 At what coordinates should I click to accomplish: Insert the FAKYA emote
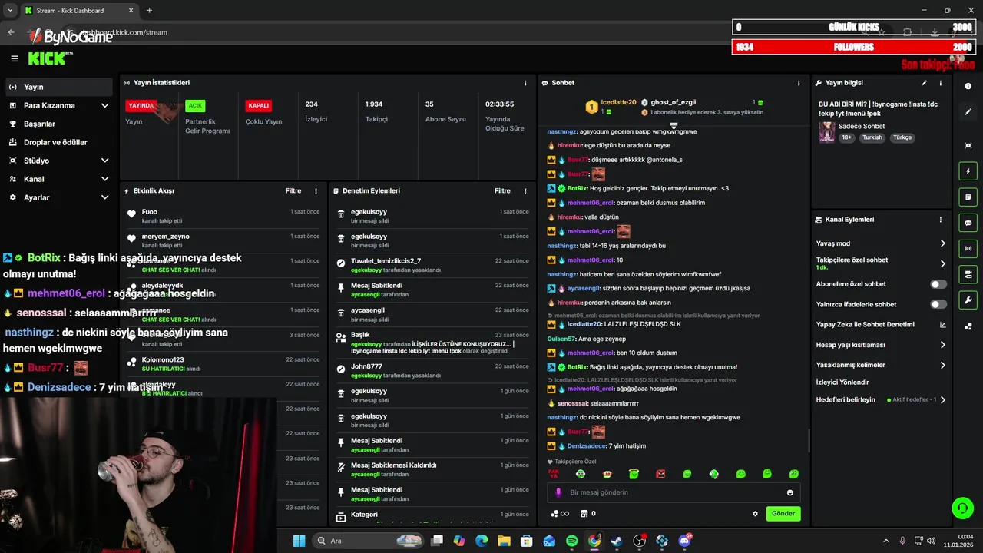(x=553, y=474)
